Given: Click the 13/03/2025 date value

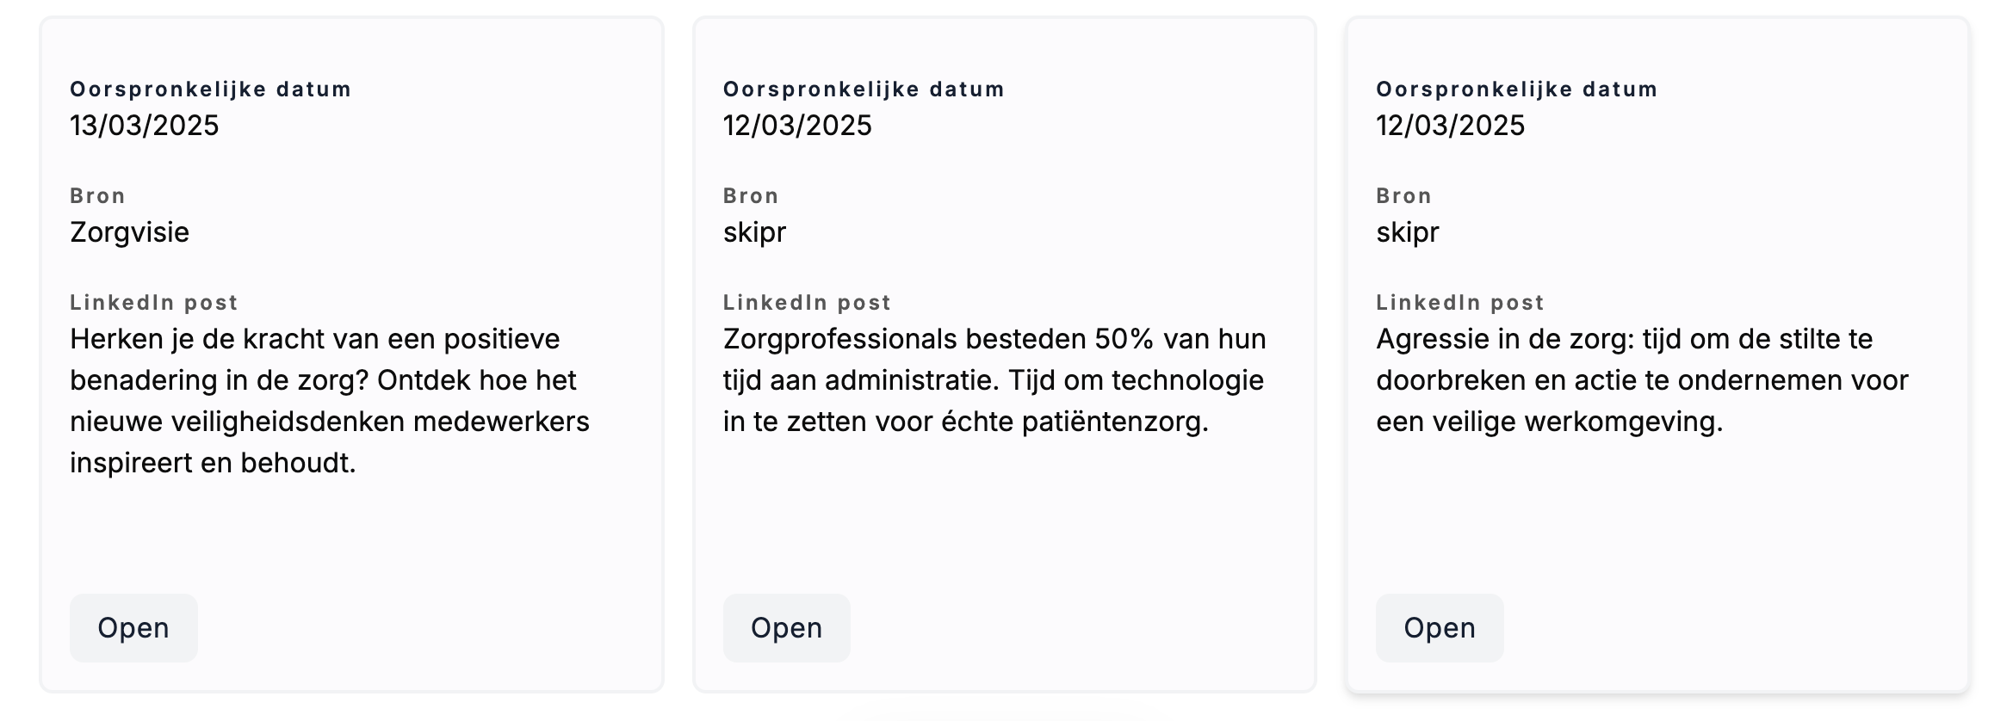Looking at the screenshot, I should (x=145, y=126).
